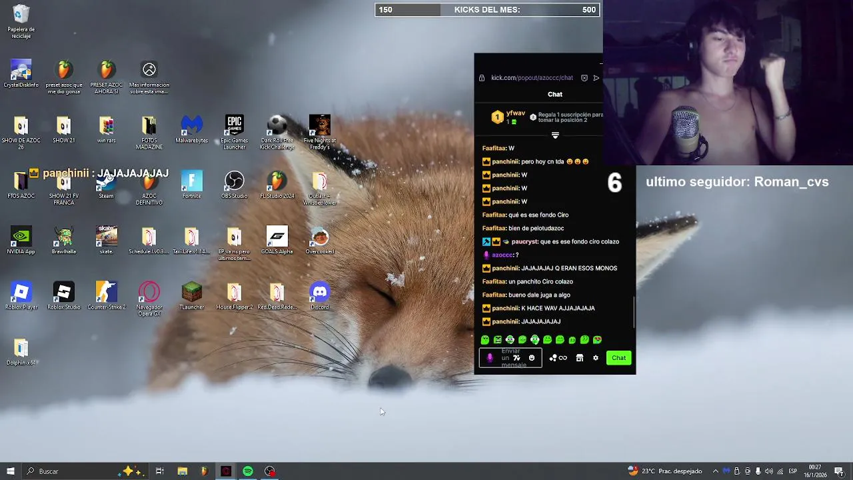The height and width of the screenshot is (480, 853).
Task: Open Spotify from the taskbar
Action: pyautogui.click(x=248, y=471)
